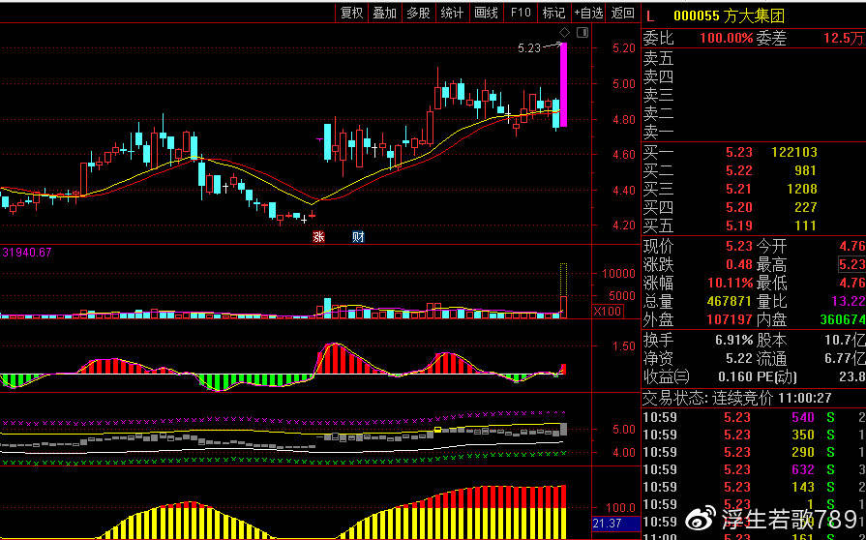This screenshot has width=866, height=540.
Task: Activate the 画线 drawing tool
Action: 486,13
